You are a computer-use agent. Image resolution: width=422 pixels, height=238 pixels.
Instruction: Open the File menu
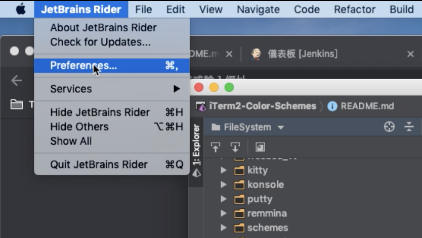point(143,10)
